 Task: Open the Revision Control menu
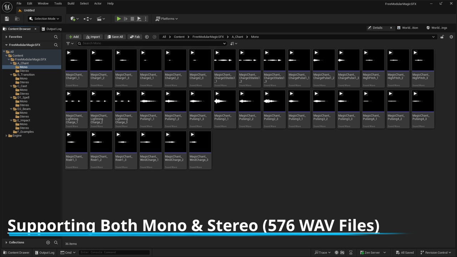tap(436, 252)
